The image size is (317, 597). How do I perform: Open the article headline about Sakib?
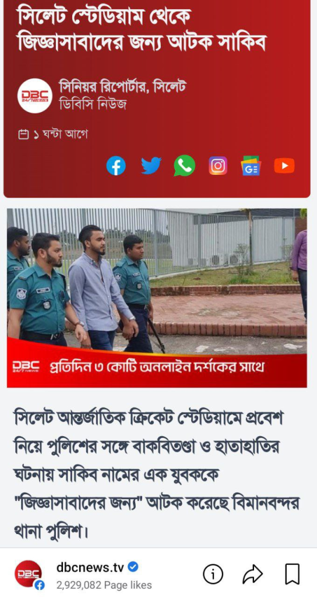pyautogui.click(x=141, y=31)
